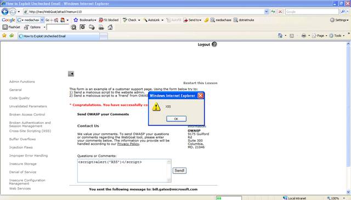Click the Logout link
Screen dimensions: 351x200
pyautogui.click(x=203, y=44)
